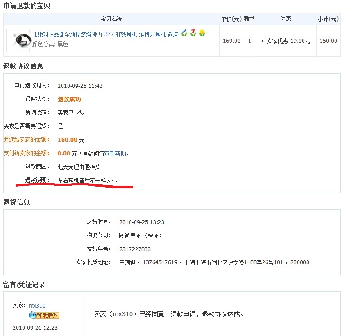
Task: Open the 查看帮助 help link
Action: (115, 153)
